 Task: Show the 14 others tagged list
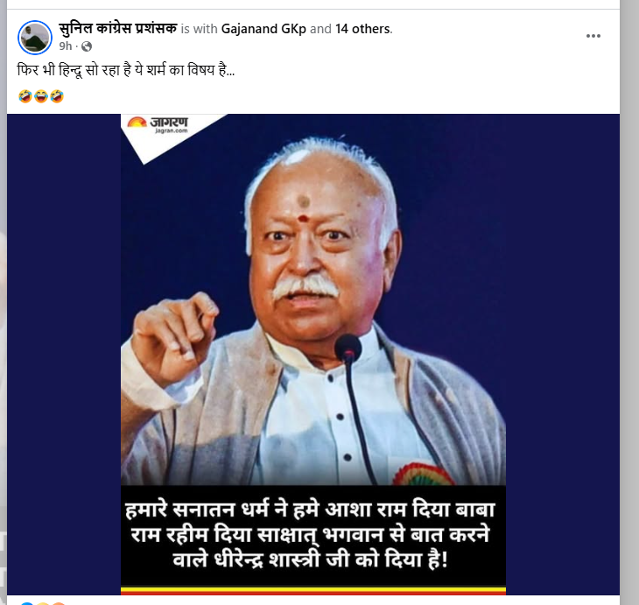pyautogui.click(x=362, y=29)
